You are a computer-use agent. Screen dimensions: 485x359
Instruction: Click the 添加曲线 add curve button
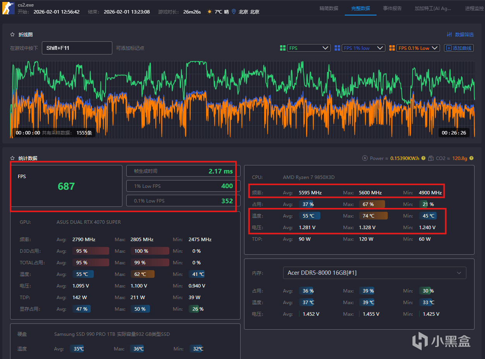pos(459,48)
